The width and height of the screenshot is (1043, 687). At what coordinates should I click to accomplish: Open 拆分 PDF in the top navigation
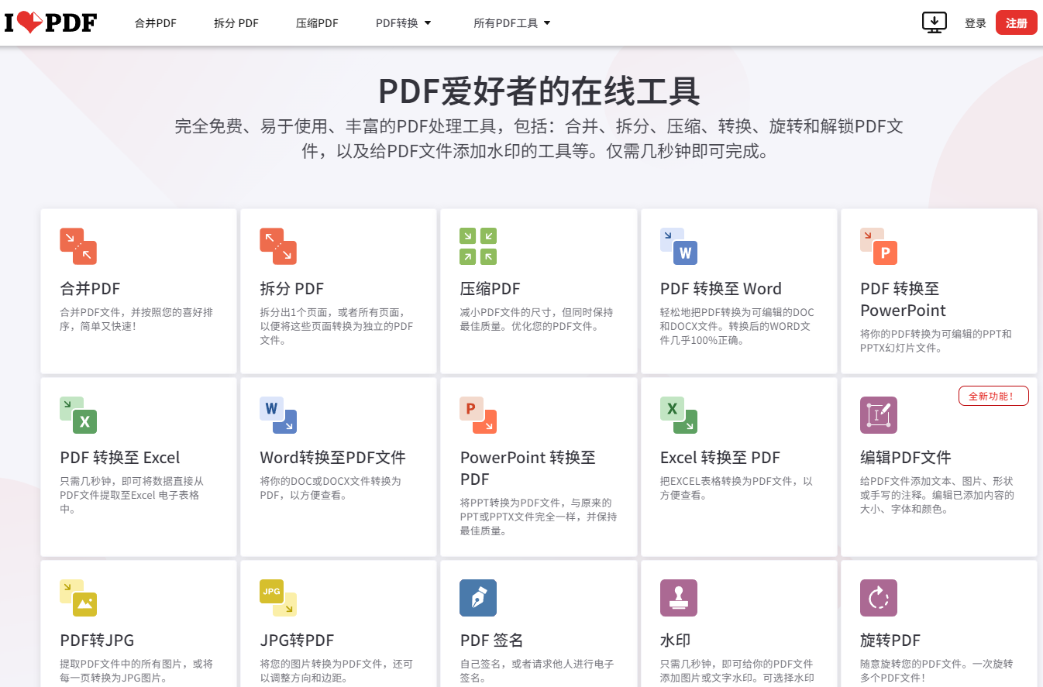[x=236, y=23]
